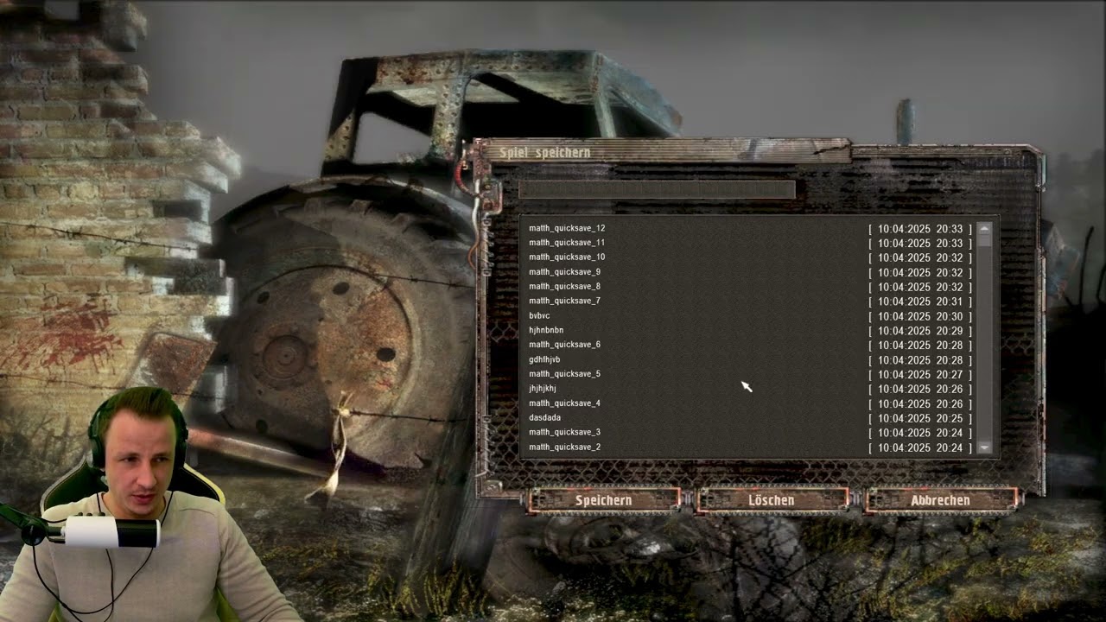Select the matth_quicksave_12 save entry
The width and height of the screenshot is (1106, 622).
point(749,229)
